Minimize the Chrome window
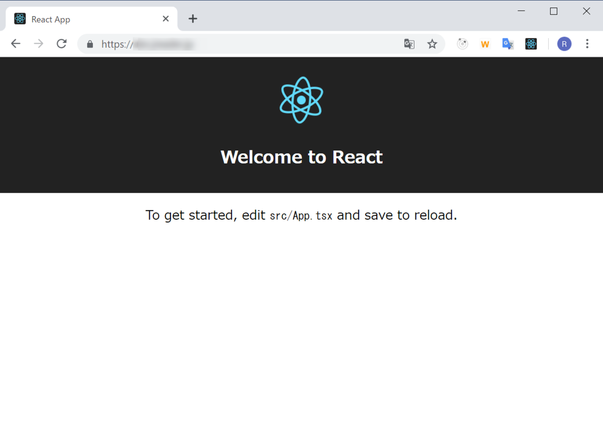603x425 pixels. [522, 11]
